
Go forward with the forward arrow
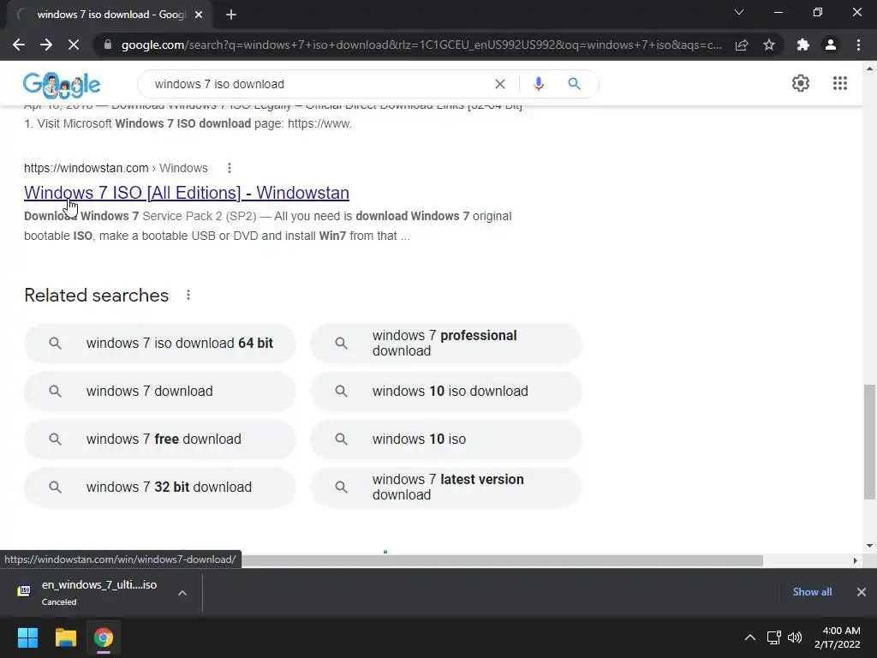46,45
